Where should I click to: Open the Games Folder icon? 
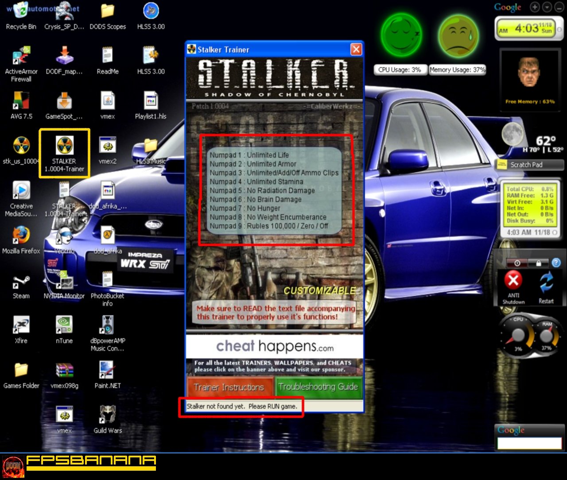pos(21,375)
